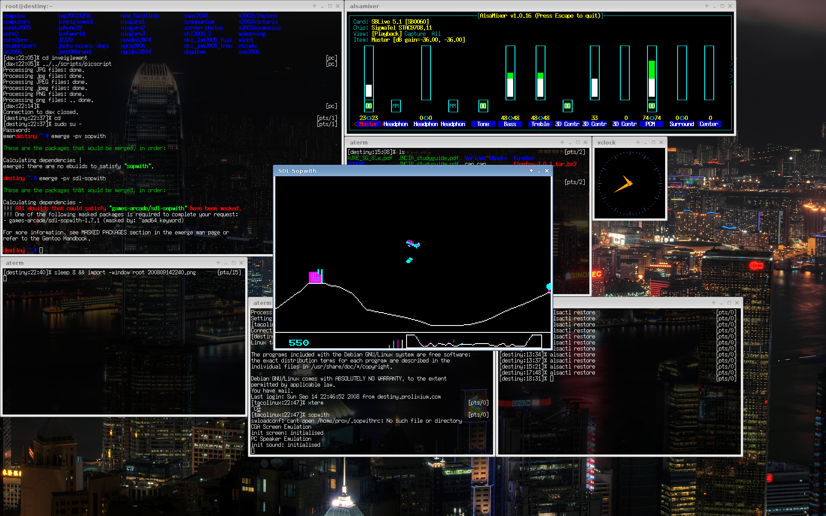Click the 'Master [dB gain=-36.00, -36.00]' item line

[x=418, y=40]
